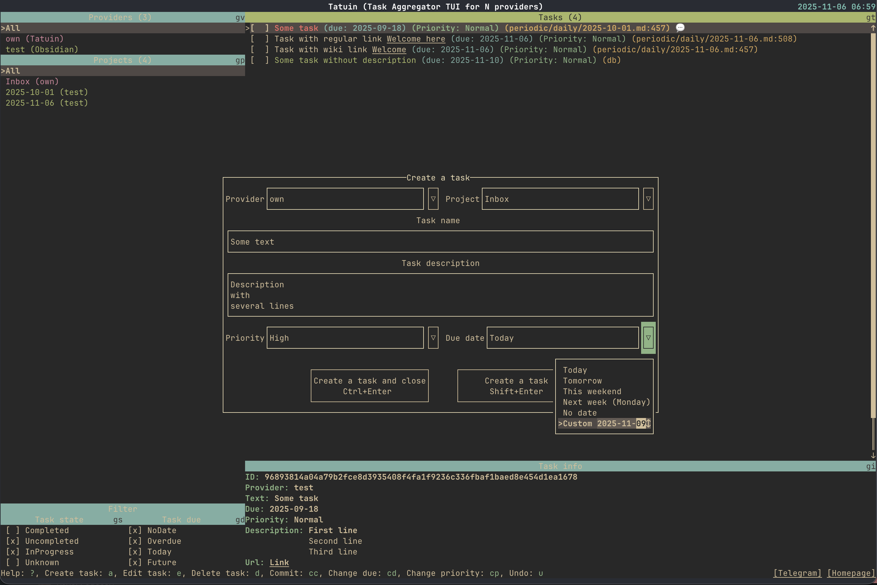This screenshot has width=877, height=585.
Task: Toggle the Completed task state checkbox
Action: [x=13, y=530]
